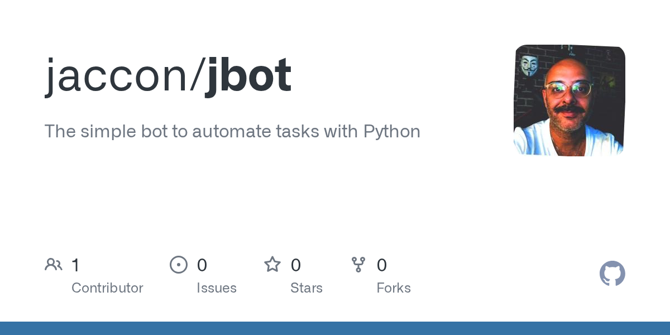The width and height of the screenshot is (670, 335).
Task: Click the Forks label
Action: (x=394, y=288)
